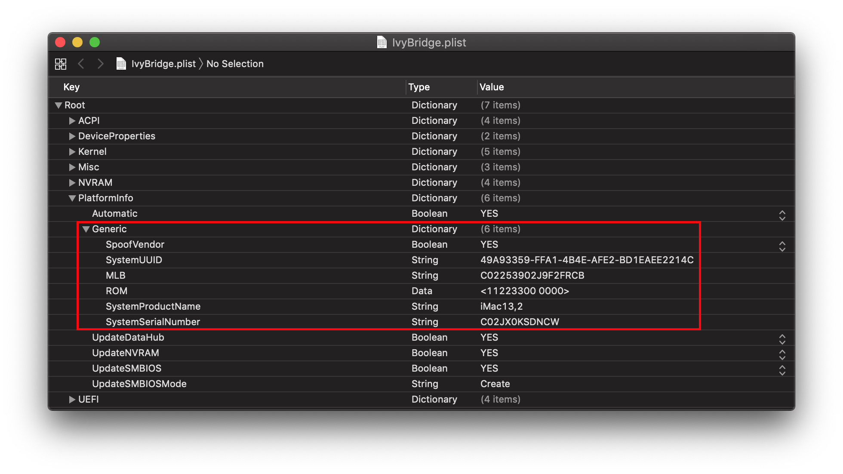This screenshot has height=474, width=843.
Task: Click the document icon in title bar
Action: coord(382,42)
